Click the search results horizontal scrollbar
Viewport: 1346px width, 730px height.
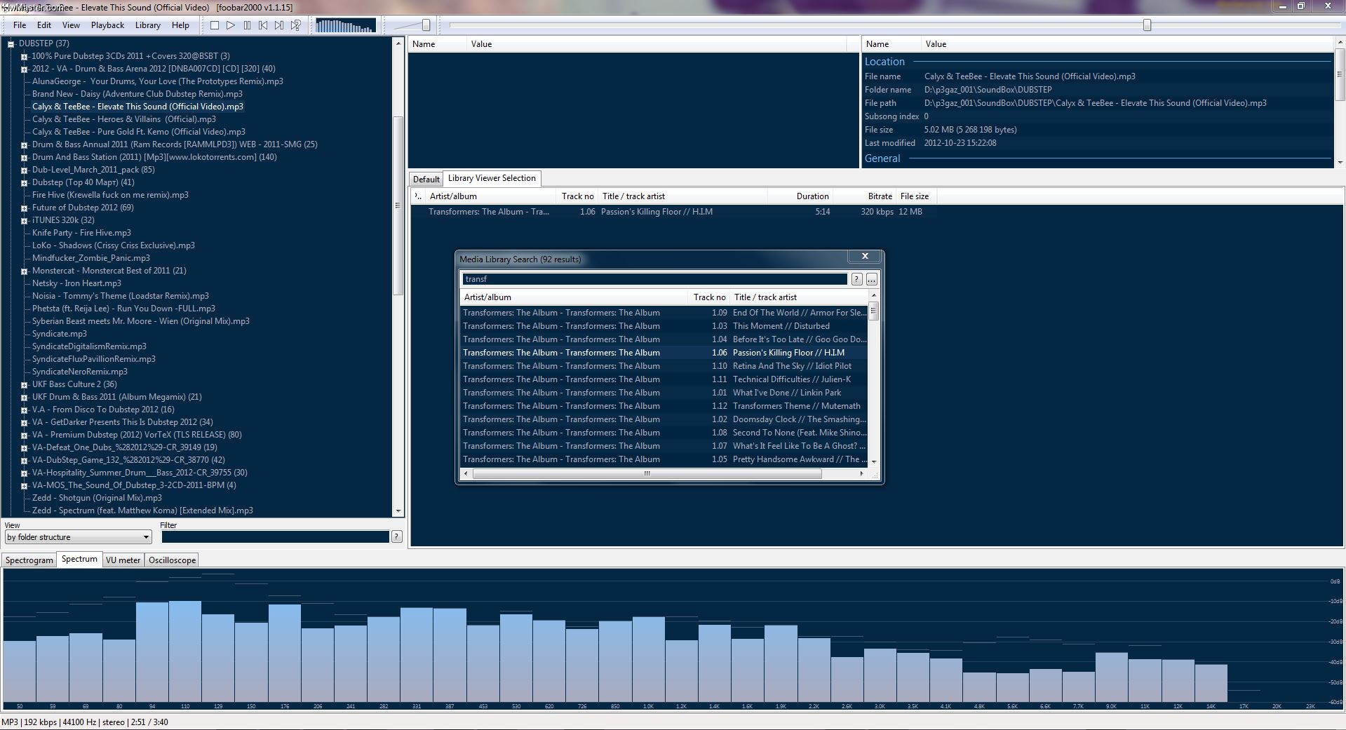tap(647, 474)
